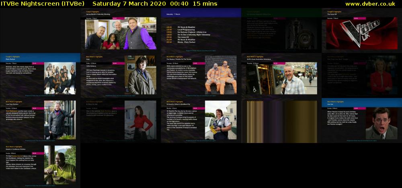
Task: Select ITV News & Weather 21:55 listing
Action: [x=181, y=40]
